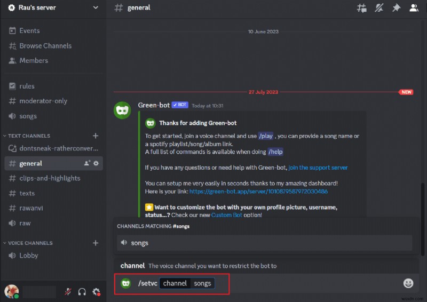Screen dimensions: 427x302
Task: Select the Today at 10:31 timestamp
Action: click(x=208, y=106)
